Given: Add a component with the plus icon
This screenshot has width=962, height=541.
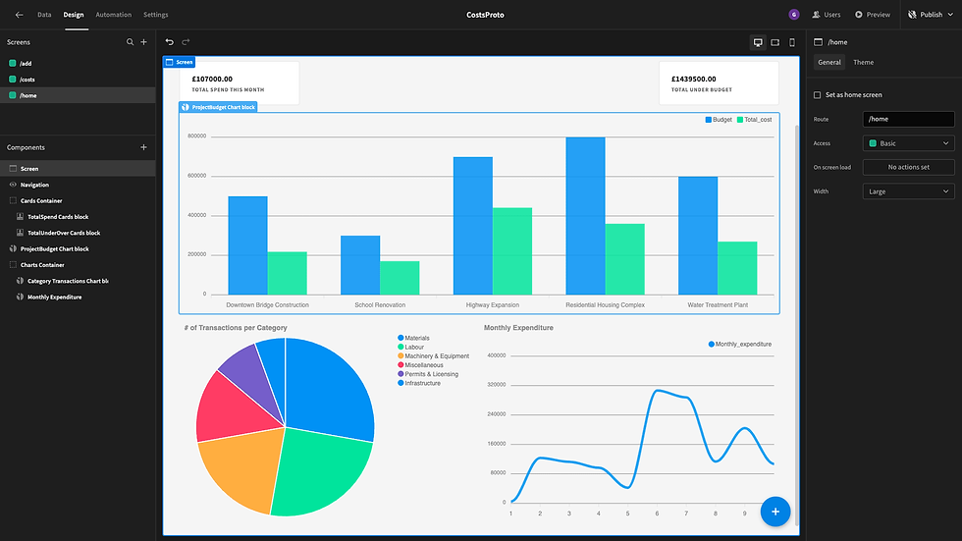Looking at the screenshot, I should click(x=143, y=147).
